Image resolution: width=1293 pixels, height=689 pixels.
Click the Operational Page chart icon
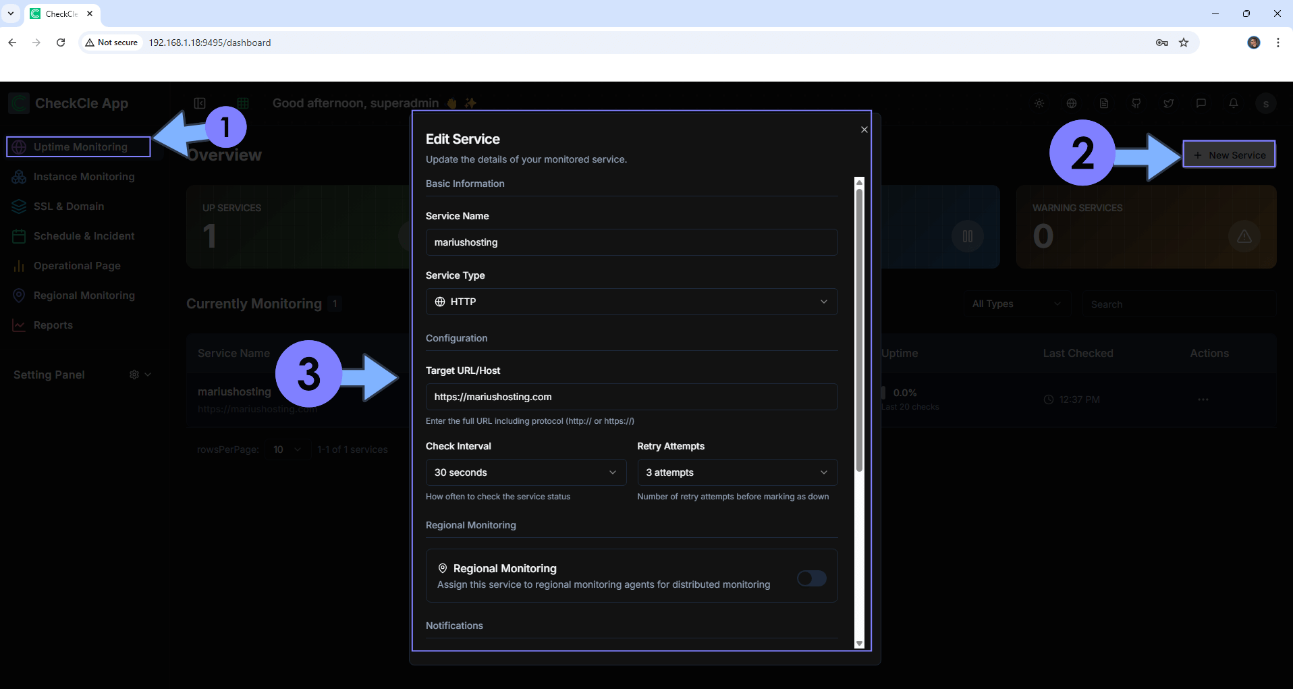pyautogui.click(x=19, y=266)
